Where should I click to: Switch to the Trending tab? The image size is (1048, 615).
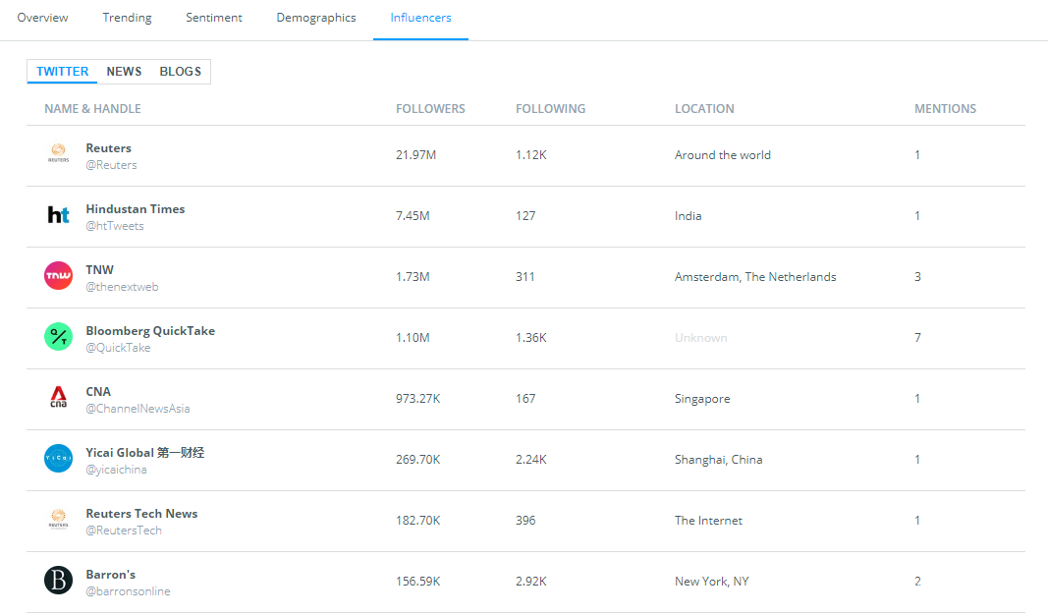coord(127,18)
